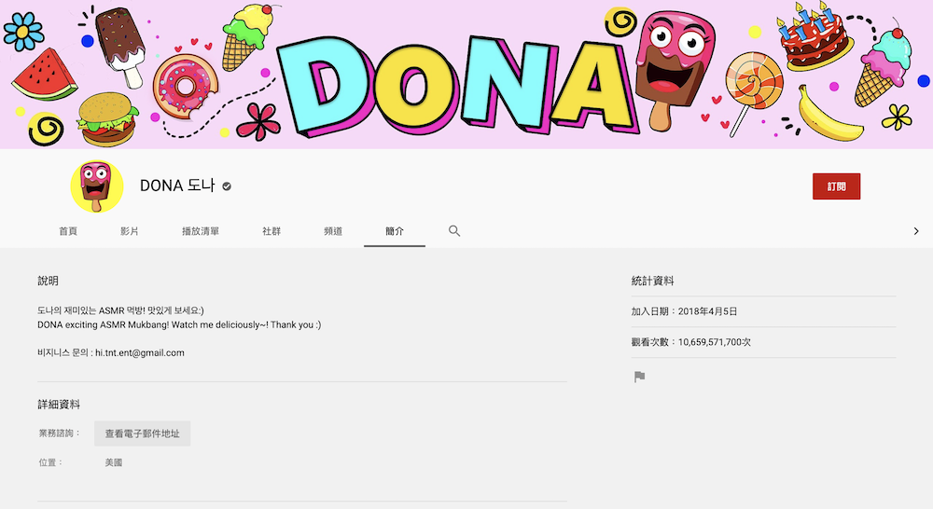Viewport: 933px width, 509px height.
Task: Select the 頻道 tab
Action: click(x=333, y=230)
